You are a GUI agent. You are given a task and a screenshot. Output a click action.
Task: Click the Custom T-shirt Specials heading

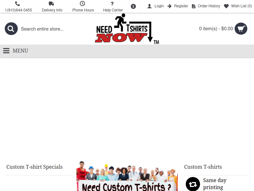pos(35,167)
